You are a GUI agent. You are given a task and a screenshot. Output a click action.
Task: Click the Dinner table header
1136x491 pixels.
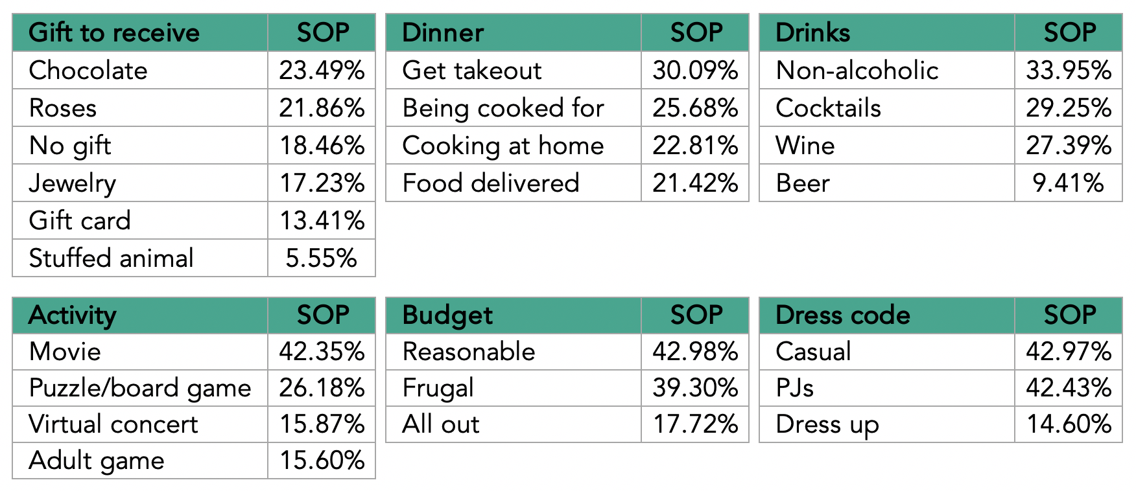[x=443, y=33]
